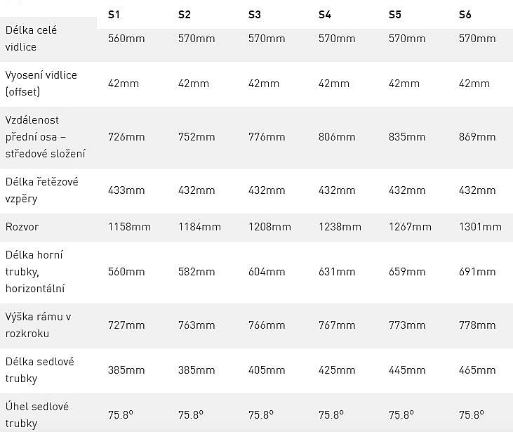The image size is (513, 432).
Task: Select the 'Délka celé vidlice' row label
Action: click(x=31, y=39)
